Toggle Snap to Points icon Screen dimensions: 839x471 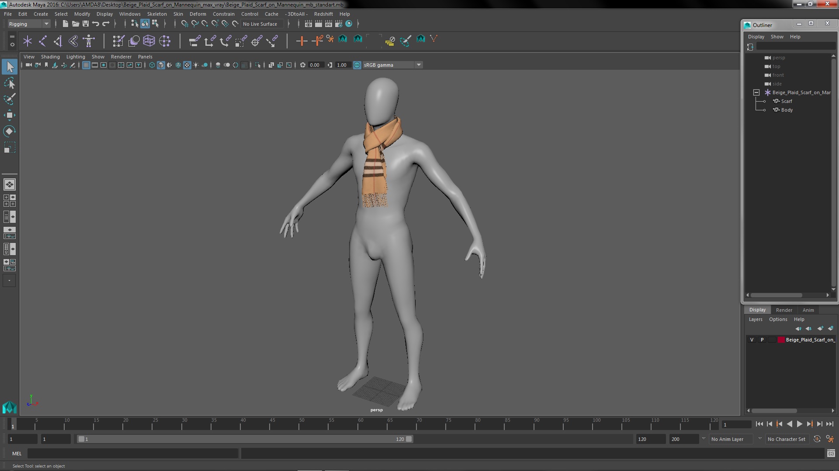coord(205,24)
